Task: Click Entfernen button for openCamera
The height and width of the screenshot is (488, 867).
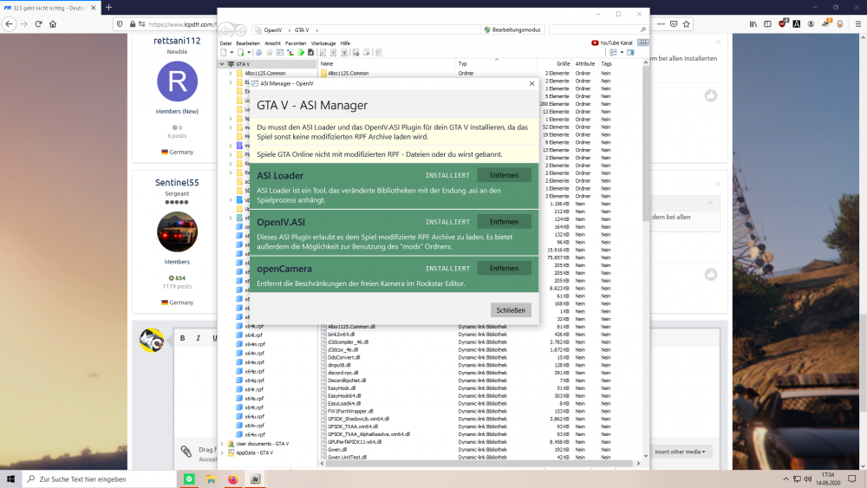Action: coord(504,269)
